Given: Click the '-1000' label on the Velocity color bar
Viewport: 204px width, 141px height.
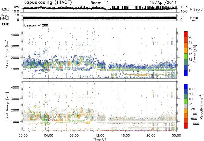Looking at the screenshot, I should (x=194, y=124).
